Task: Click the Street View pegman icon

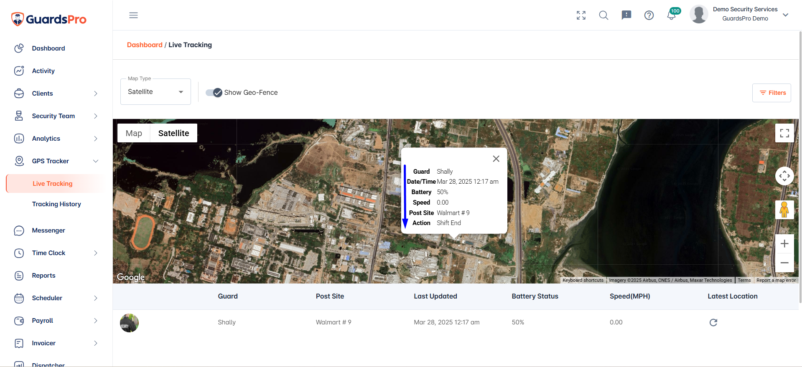Action: coord(784,210)
